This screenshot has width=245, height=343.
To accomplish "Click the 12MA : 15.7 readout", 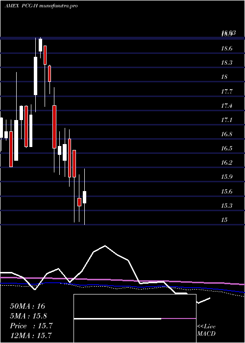I will coord(31,335).
